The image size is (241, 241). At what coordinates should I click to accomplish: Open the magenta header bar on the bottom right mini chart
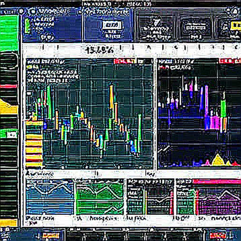217,182
